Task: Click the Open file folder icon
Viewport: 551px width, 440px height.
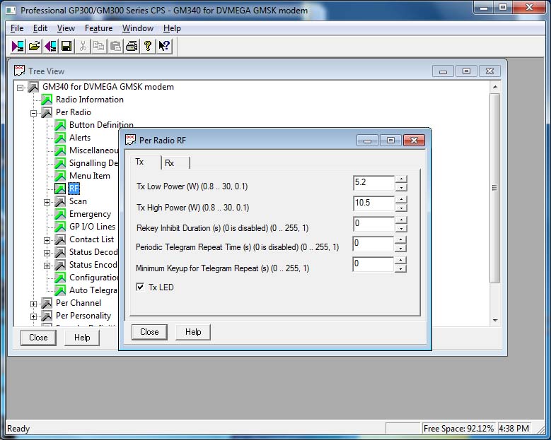Action: (x=34, y=46)
